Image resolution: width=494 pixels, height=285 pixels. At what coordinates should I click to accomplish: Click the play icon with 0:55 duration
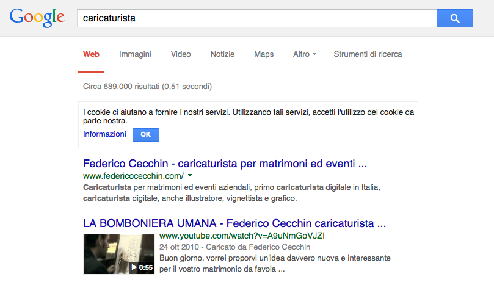click(142, 268)
